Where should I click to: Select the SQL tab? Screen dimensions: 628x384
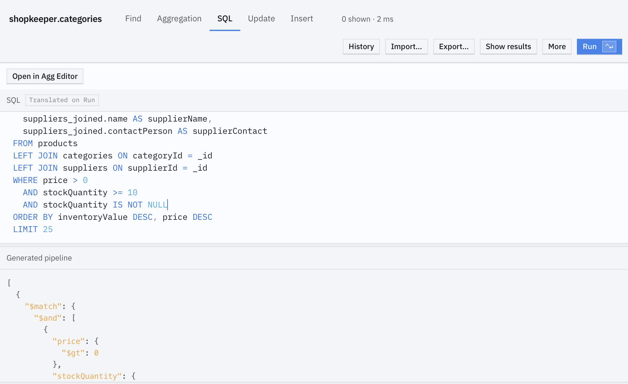(225, 19)
